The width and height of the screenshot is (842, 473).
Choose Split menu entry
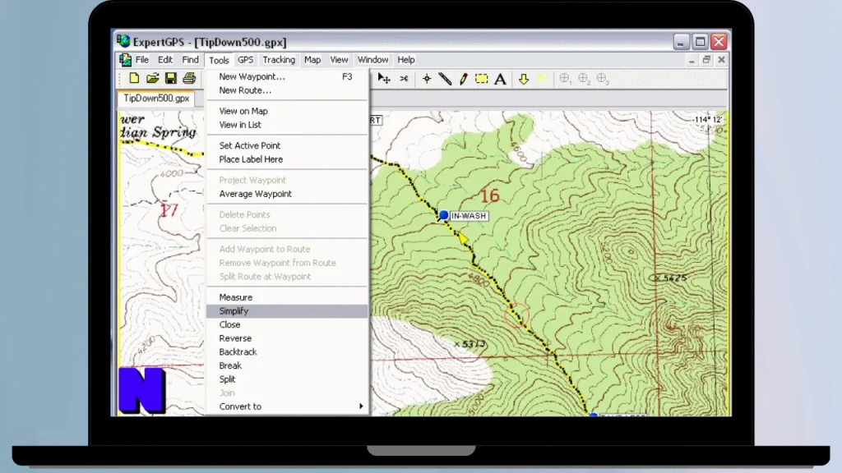pyautogui.click(x=287, y=379)
